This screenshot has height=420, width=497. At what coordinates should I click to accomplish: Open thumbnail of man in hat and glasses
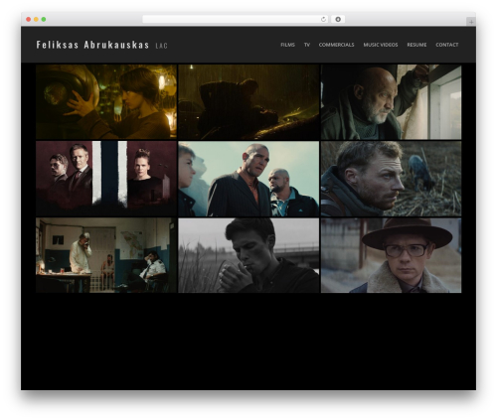(x=391, y=255)
